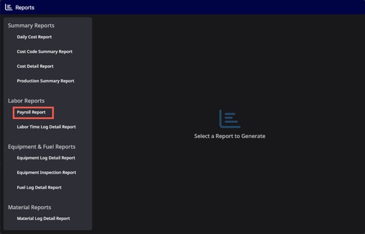Viewport: 365px width, 234px height.
Task: Open the Daily Cost Report
Action: coord(34,37)
